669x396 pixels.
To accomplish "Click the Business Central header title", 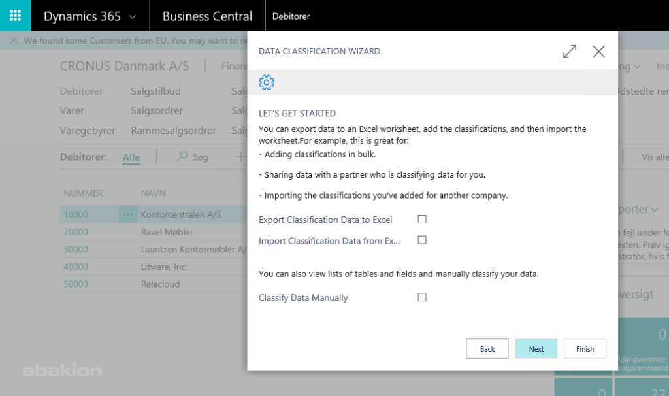I will coord(207,16).
